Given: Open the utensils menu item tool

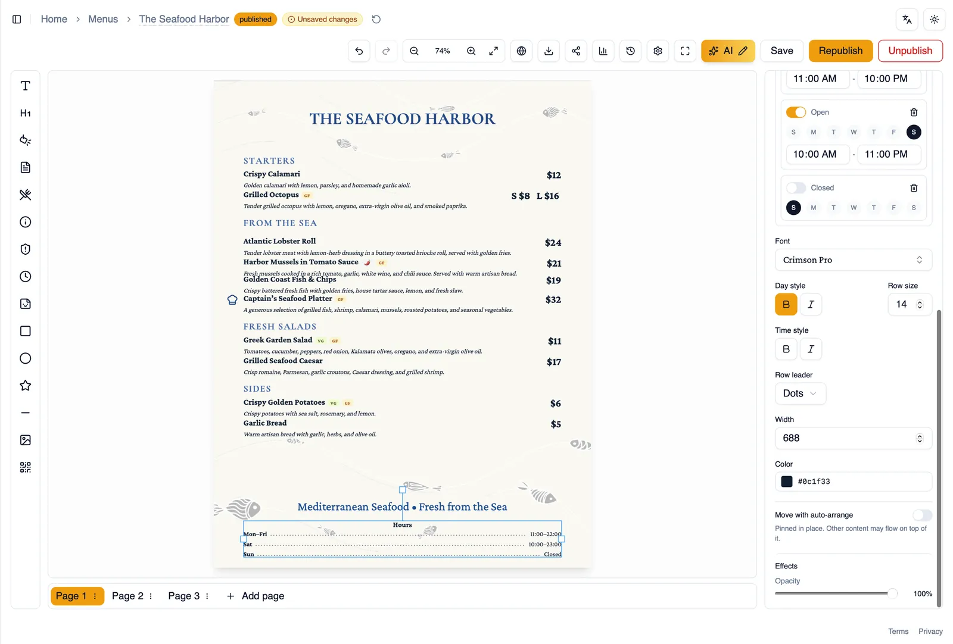Looking at the screenshot, I should click(25, 195).
